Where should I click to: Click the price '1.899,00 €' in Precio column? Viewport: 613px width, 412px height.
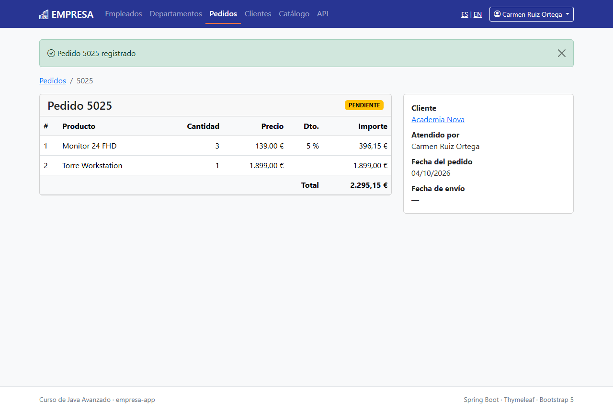tap(266, 166)
